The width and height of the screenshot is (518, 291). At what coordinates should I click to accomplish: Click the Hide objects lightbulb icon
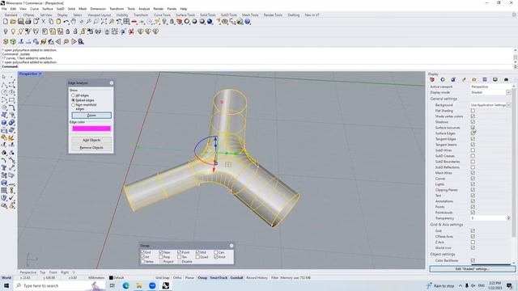tap(6, 32)
